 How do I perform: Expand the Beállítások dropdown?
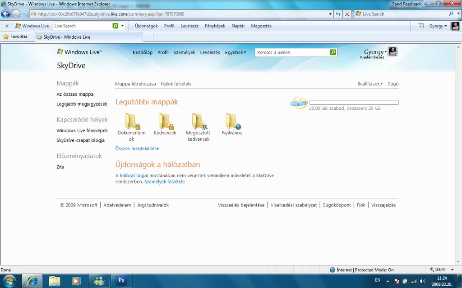pos(370,84)
